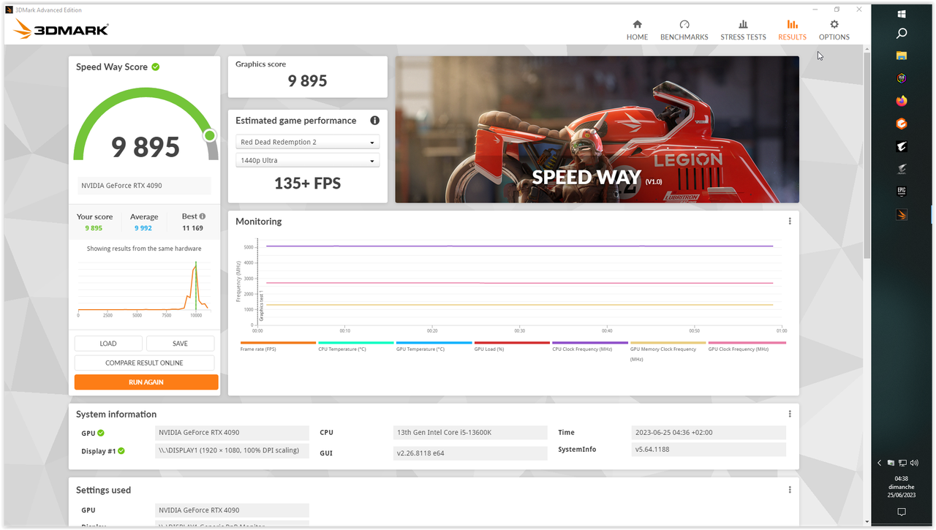Open the Windows notification center icon
Viewport: 936px width, 530px height.
click(902, 512)
